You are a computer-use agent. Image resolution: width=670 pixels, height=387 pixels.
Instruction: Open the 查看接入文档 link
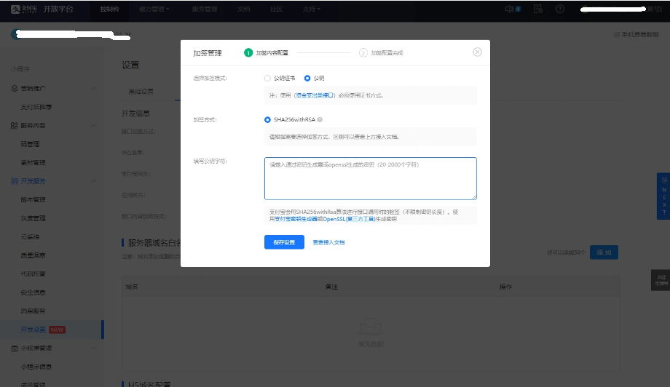328,242
